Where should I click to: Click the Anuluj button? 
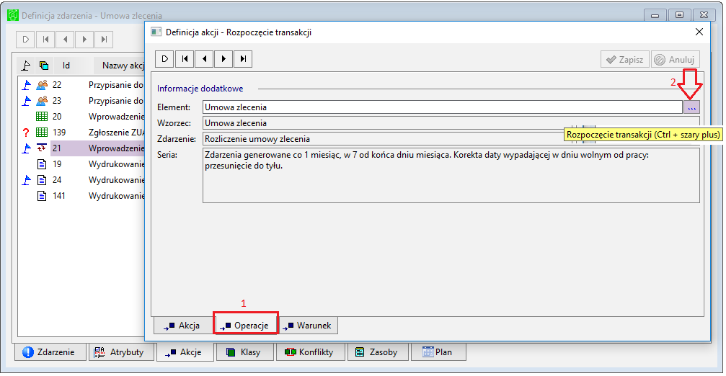tap(675, 60)
